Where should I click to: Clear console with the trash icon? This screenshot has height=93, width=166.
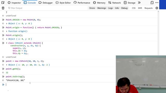click(x=3, y=8)
